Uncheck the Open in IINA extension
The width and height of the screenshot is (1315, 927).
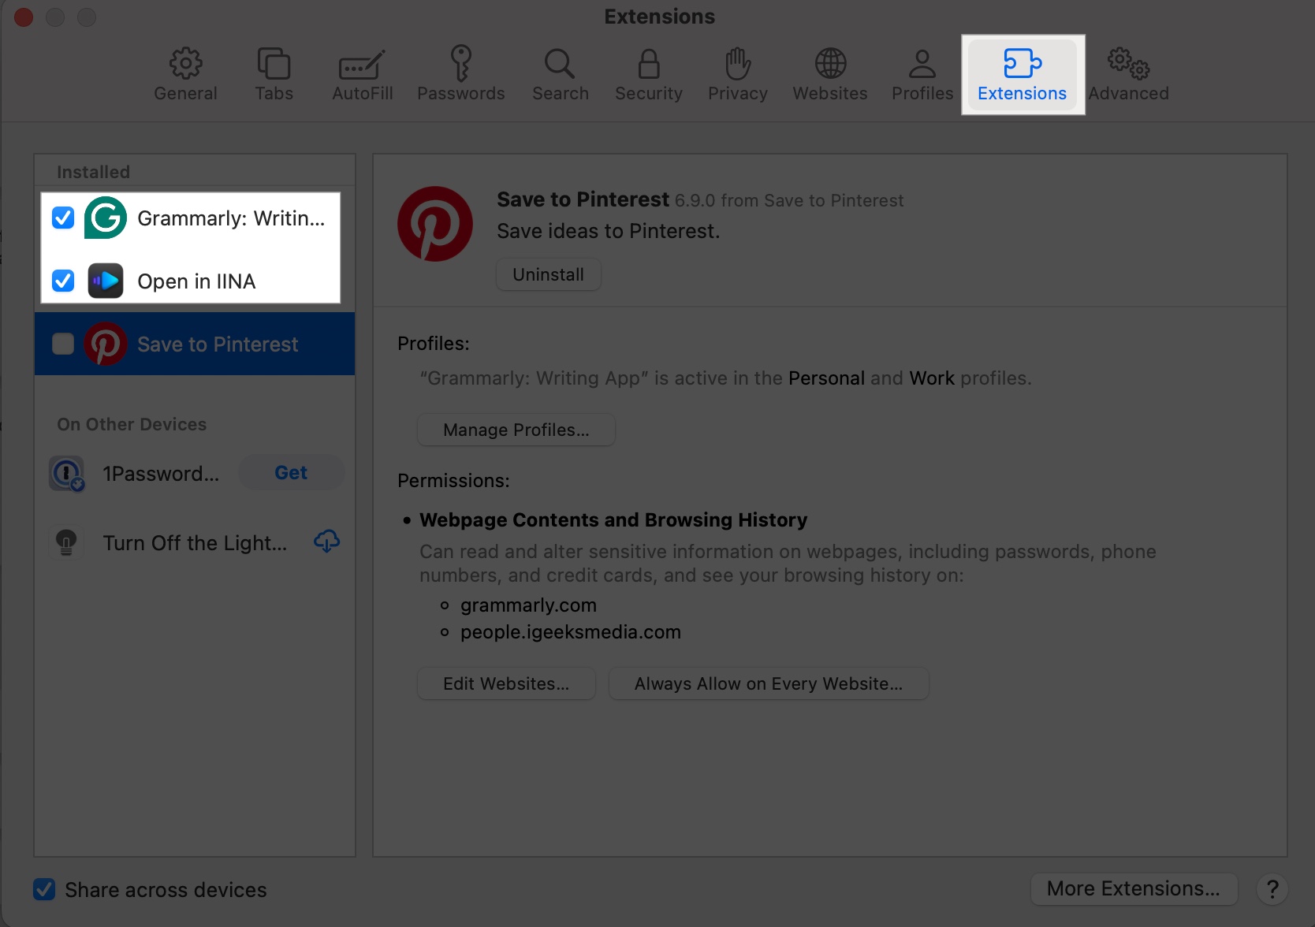click(62, 281)
